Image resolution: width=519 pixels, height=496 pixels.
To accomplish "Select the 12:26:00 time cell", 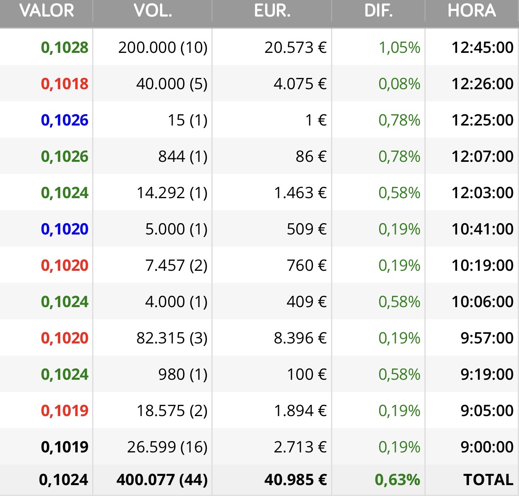I will (x=482, y=84).
